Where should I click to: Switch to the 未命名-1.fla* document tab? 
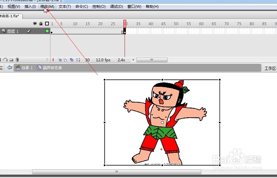[10, 16]
